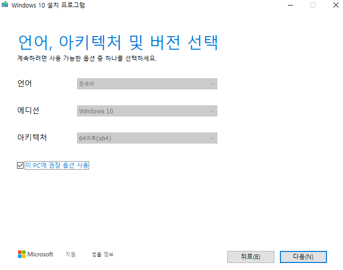Image resolution: width=343 pixels, height=270 pixels.
Task: Click the Windows 10 setup title bar icon
Action: click(x=5, y=5)
